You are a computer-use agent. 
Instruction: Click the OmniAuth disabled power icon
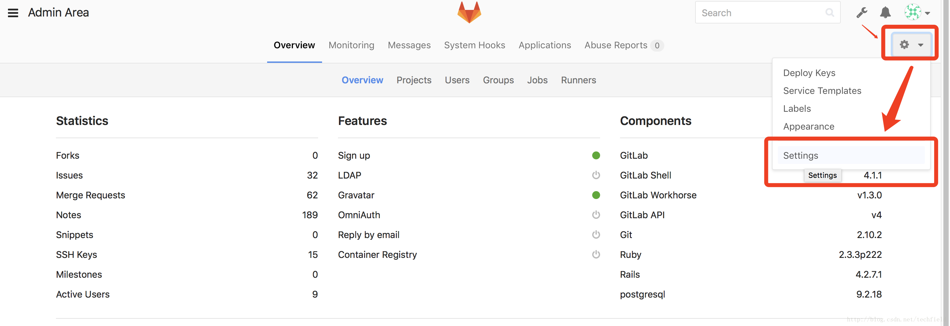pyautogui.click(x=596, y=215)
